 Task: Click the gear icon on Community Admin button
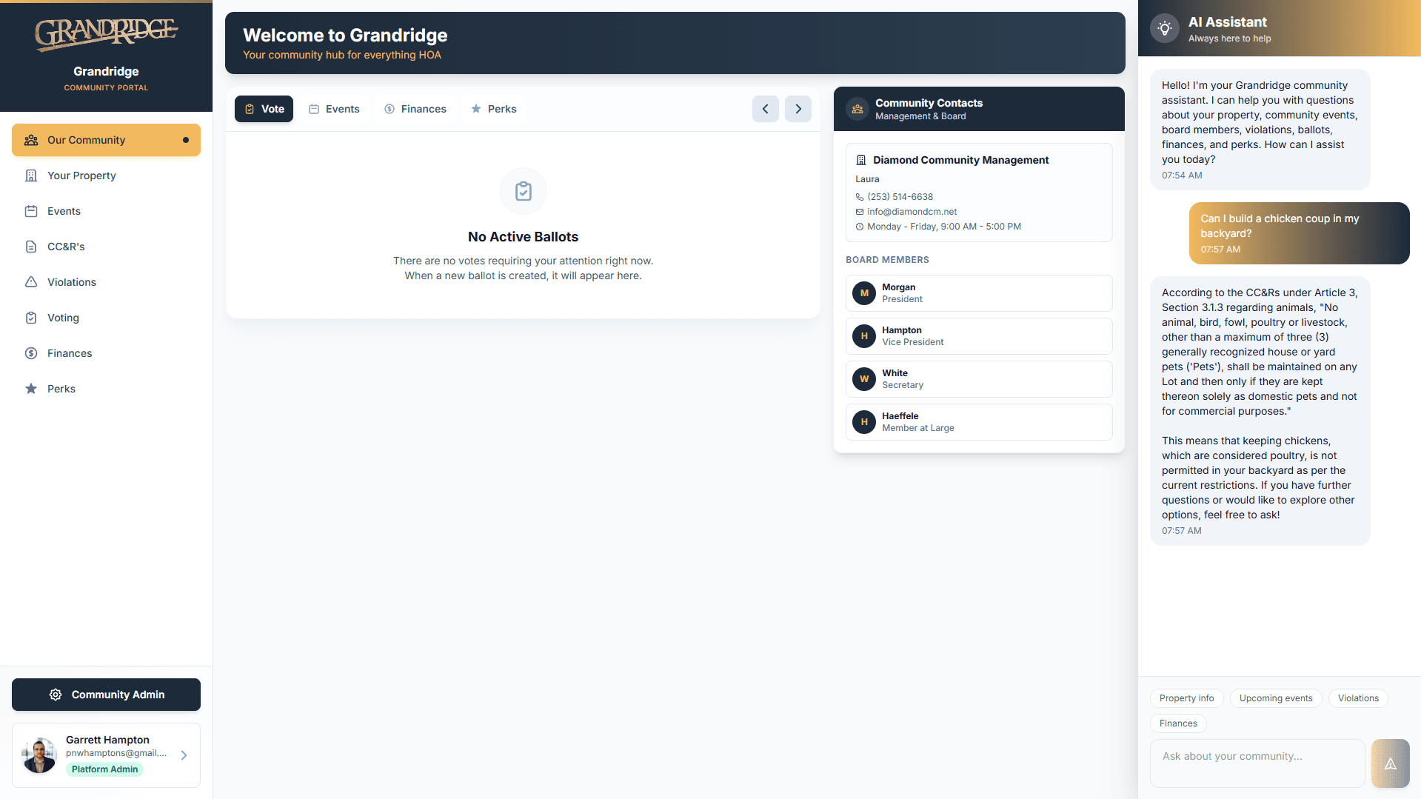point(55,695)
